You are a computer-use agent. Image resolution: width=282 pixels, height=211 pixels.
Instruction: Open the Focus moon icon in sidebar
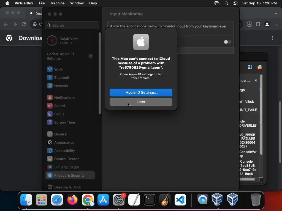tap(50, 114)
